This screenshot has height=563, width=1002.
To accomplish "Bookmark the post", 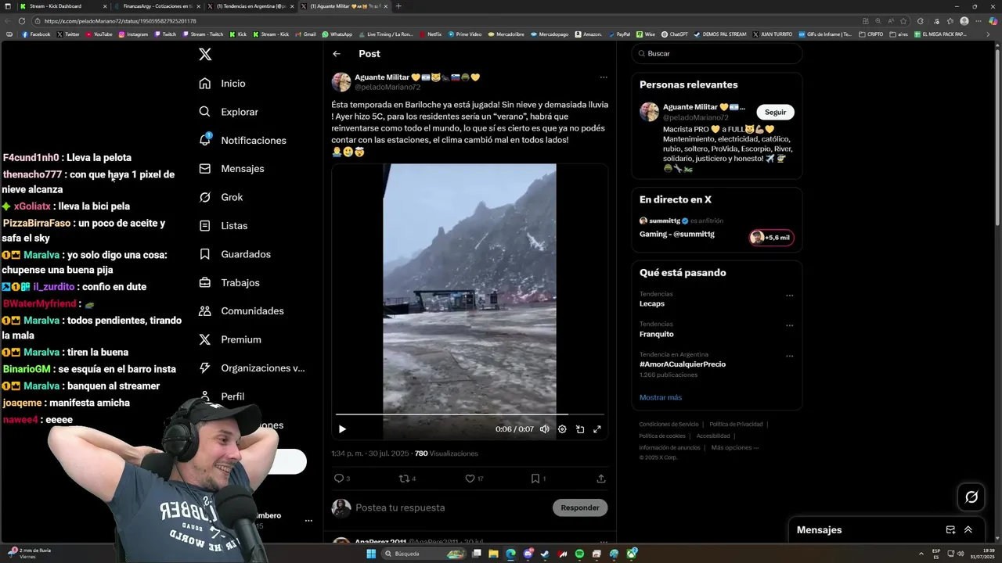I will [x=535, y=479].
